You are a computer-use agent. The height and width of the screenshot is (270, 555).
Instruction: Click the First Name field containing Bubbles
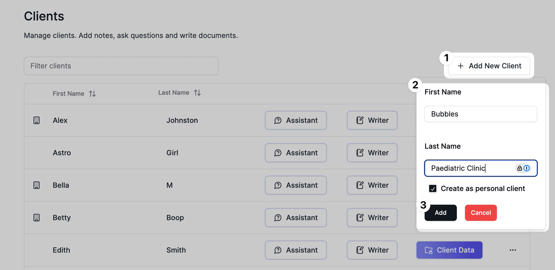tap(480, 114)
